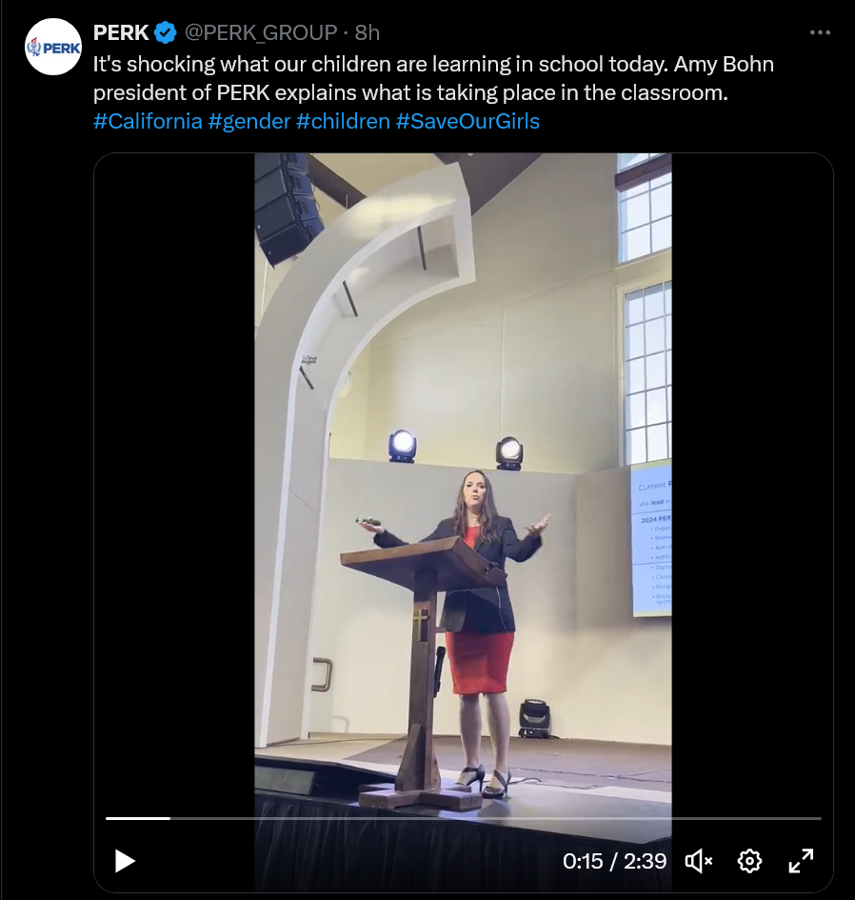Image resolution: width=855 pixels, height=900 pixels.
Task: Visit the @PERK_GROUP handle
Action: [261, 33]
